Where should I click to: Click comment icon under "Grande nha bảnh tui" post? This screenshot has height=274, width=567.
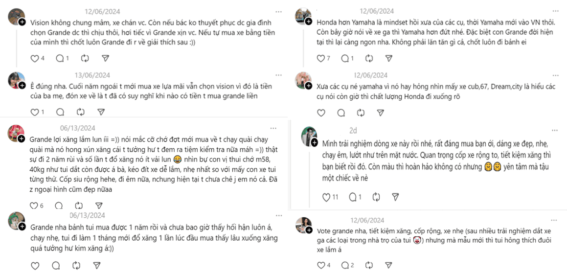56,266
